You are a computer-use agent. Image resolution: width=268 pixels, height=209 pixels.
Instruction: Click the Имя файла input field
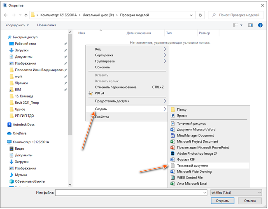(132, 192)
